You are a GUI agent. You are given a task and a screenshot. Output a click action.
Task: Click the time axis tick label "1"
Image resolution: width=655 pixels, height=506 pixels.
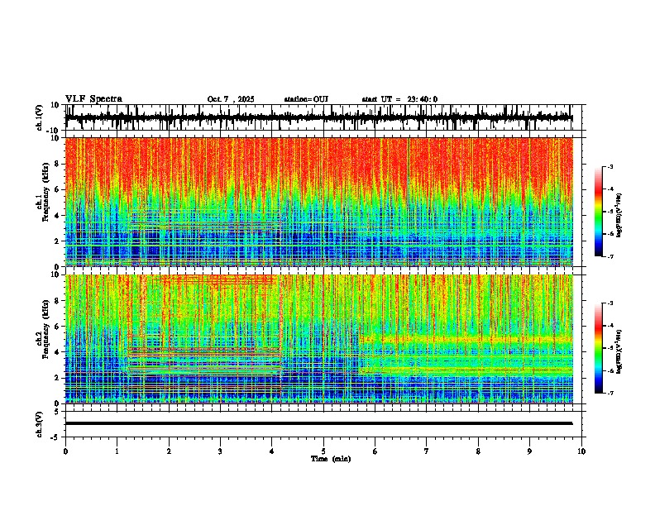click(117, 451)
